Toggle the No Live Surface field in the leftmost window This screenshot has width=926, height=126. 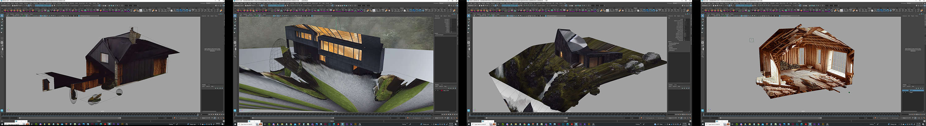point(75,5)
